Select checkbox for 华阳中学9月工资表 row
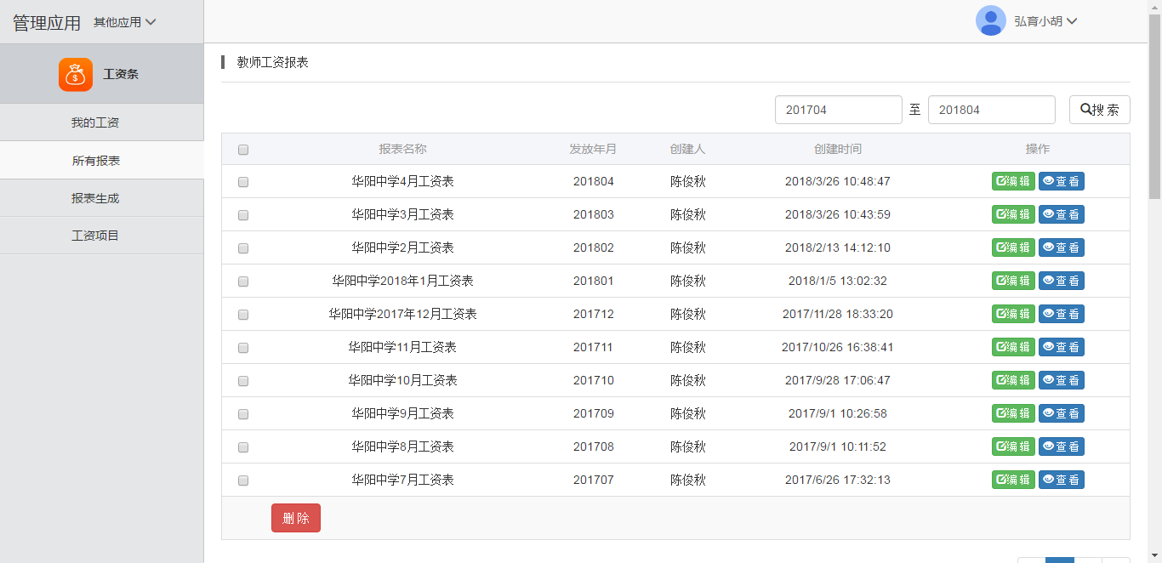Image resolution: width=1162 pixels, height=563 pixels. pyautogui.click(x=243, y=414)
